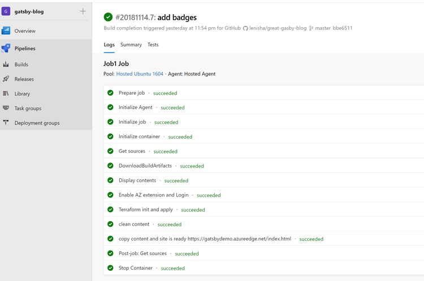Click the plus icon beside gatsby-blog
The height and width of the screenshot is (281, 424).
coord(83,11)
